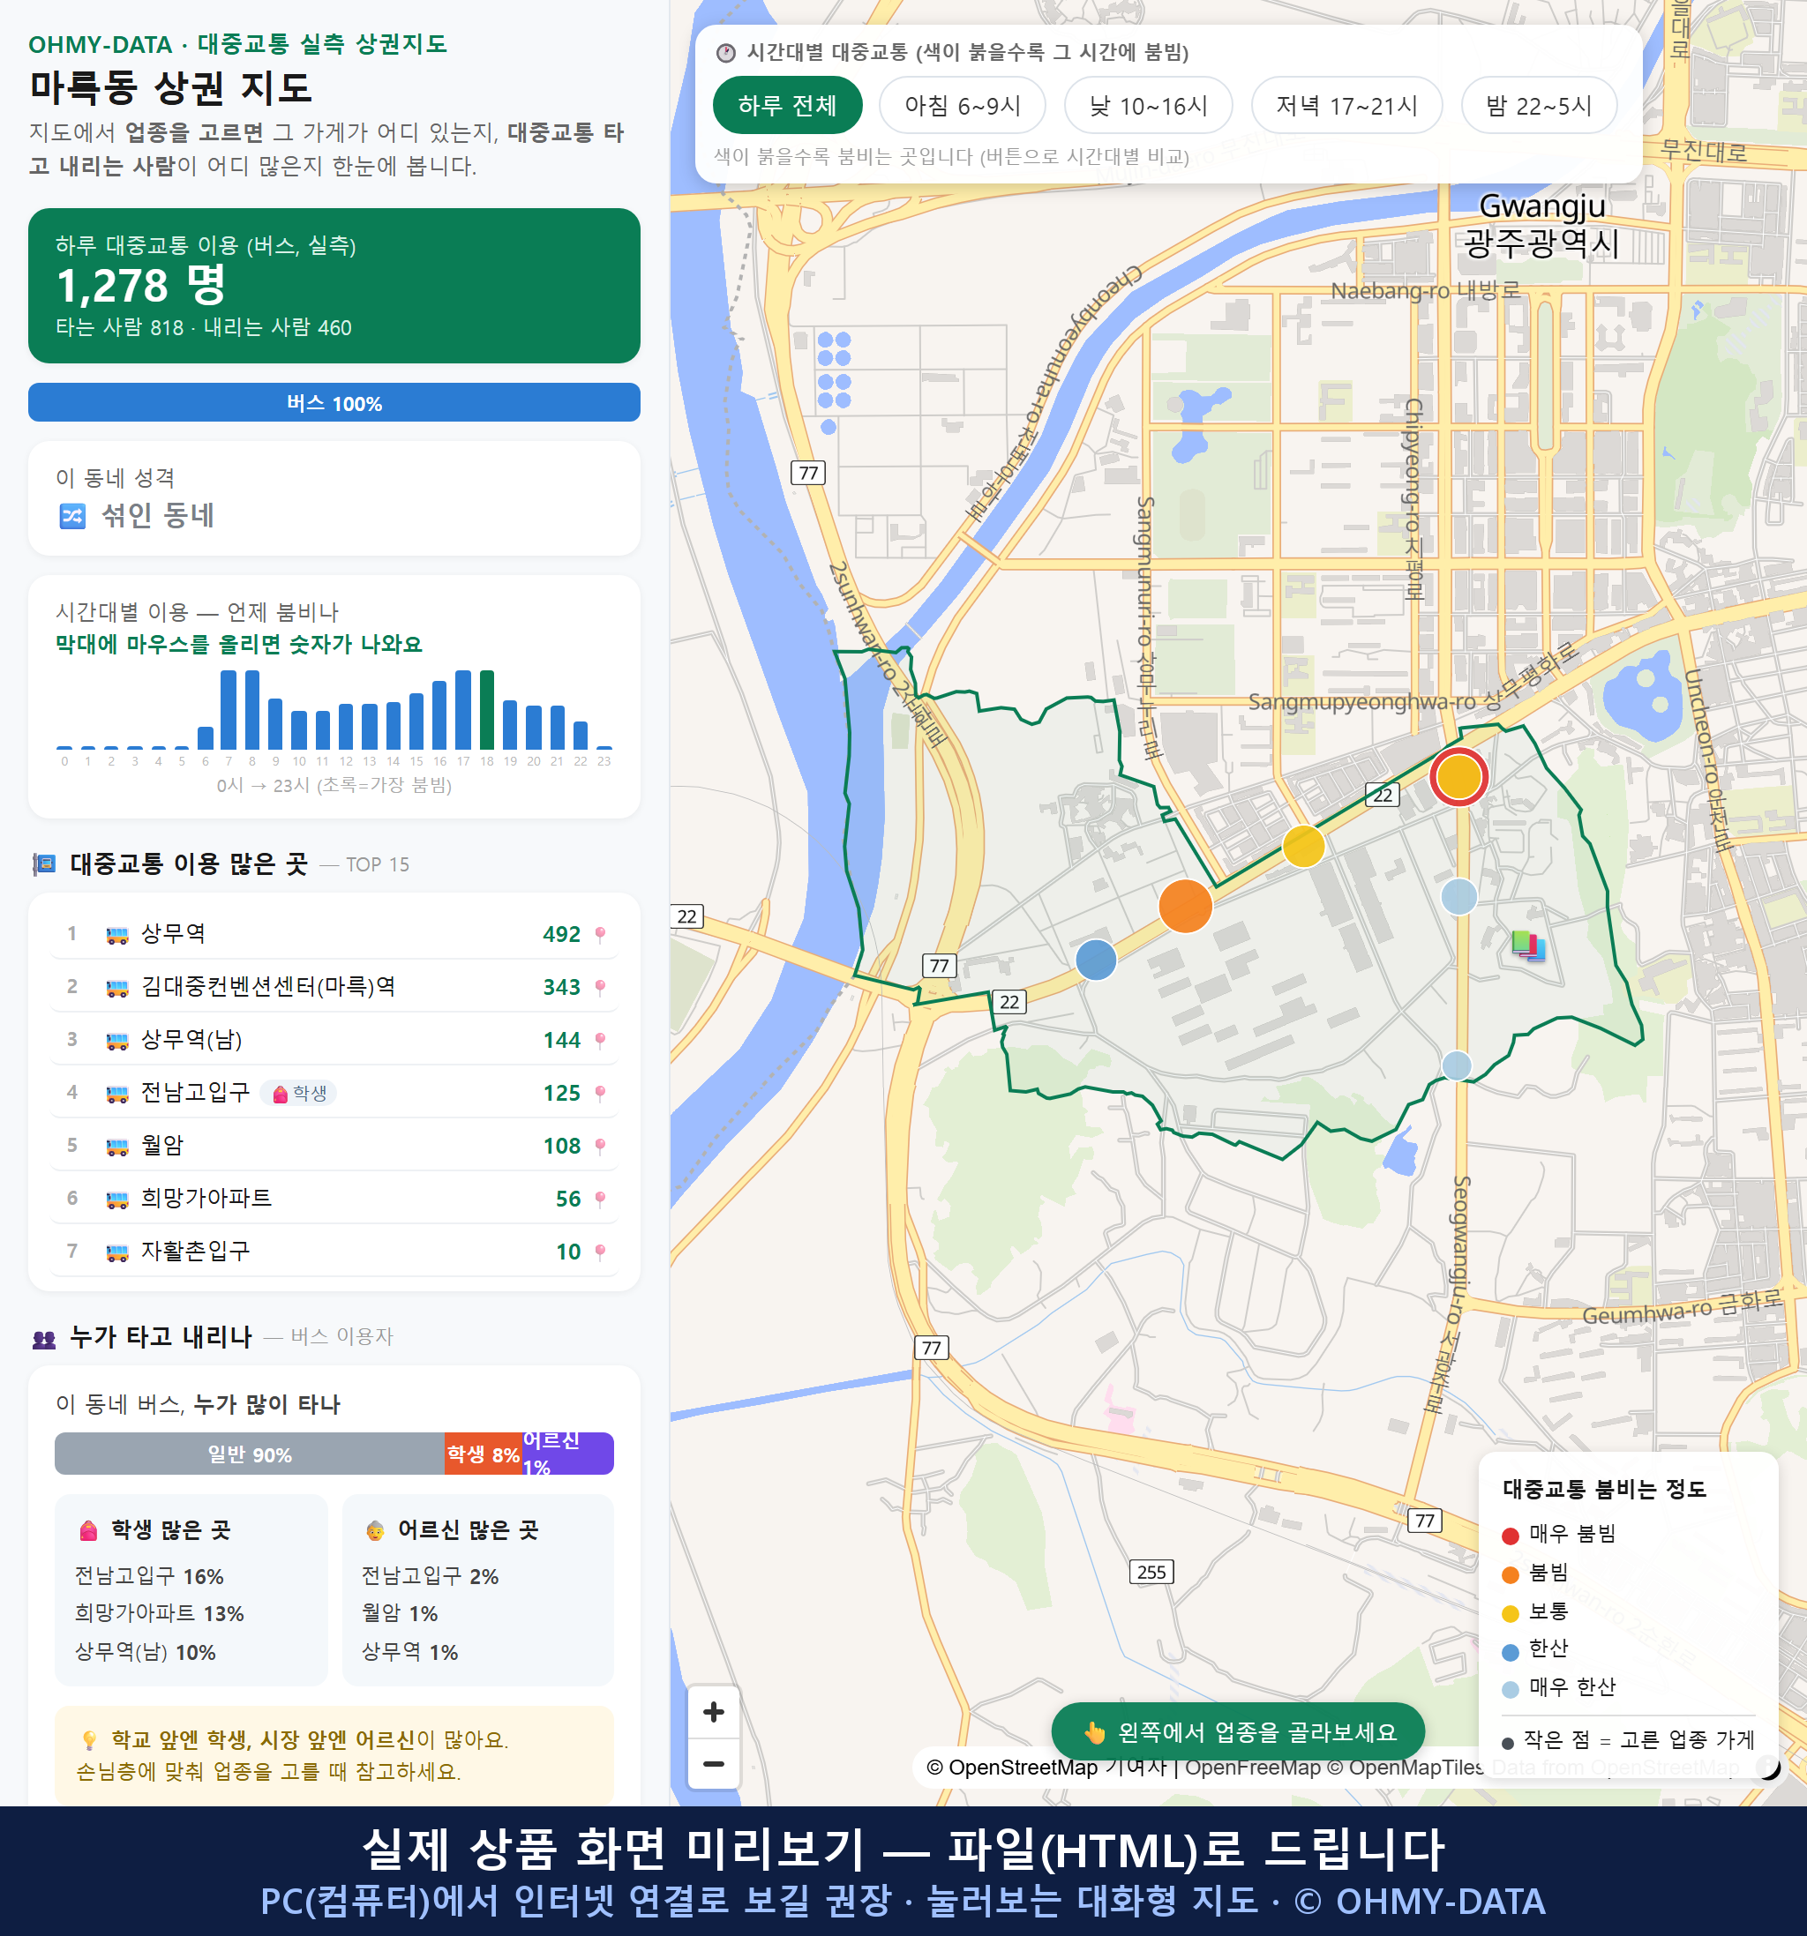Click the 매우 붐빔 red legend dot

tap(1511, 1536)
